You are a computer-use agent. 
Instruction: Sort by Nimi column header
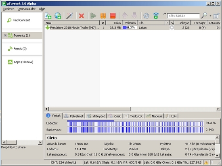pyautogui.click(x=72, y=23)
